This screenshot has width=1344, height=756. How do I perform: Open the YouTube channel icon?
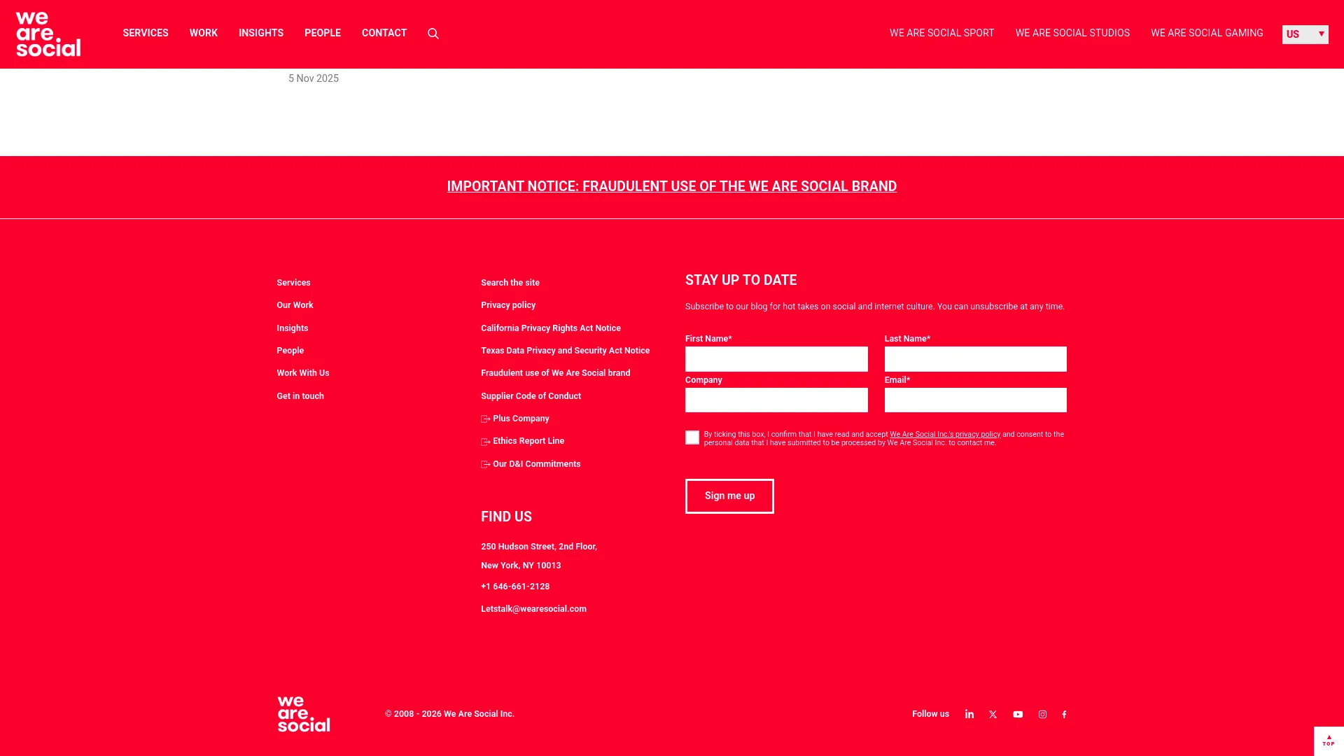tap(1018, 714)
